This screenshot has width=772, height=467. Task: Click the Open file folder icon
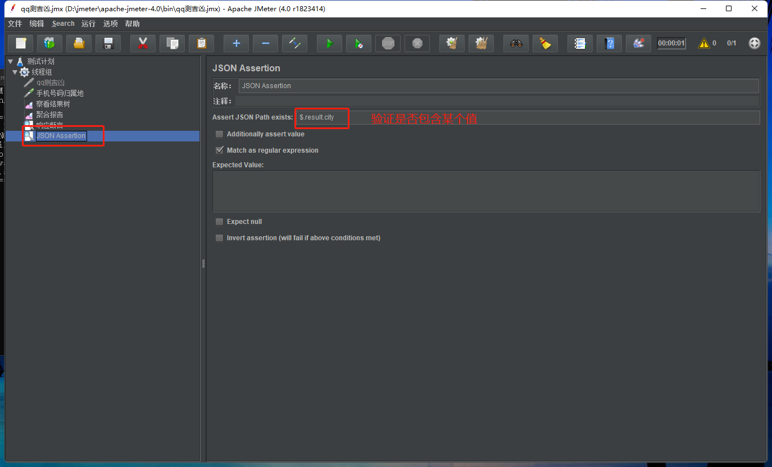79,43
